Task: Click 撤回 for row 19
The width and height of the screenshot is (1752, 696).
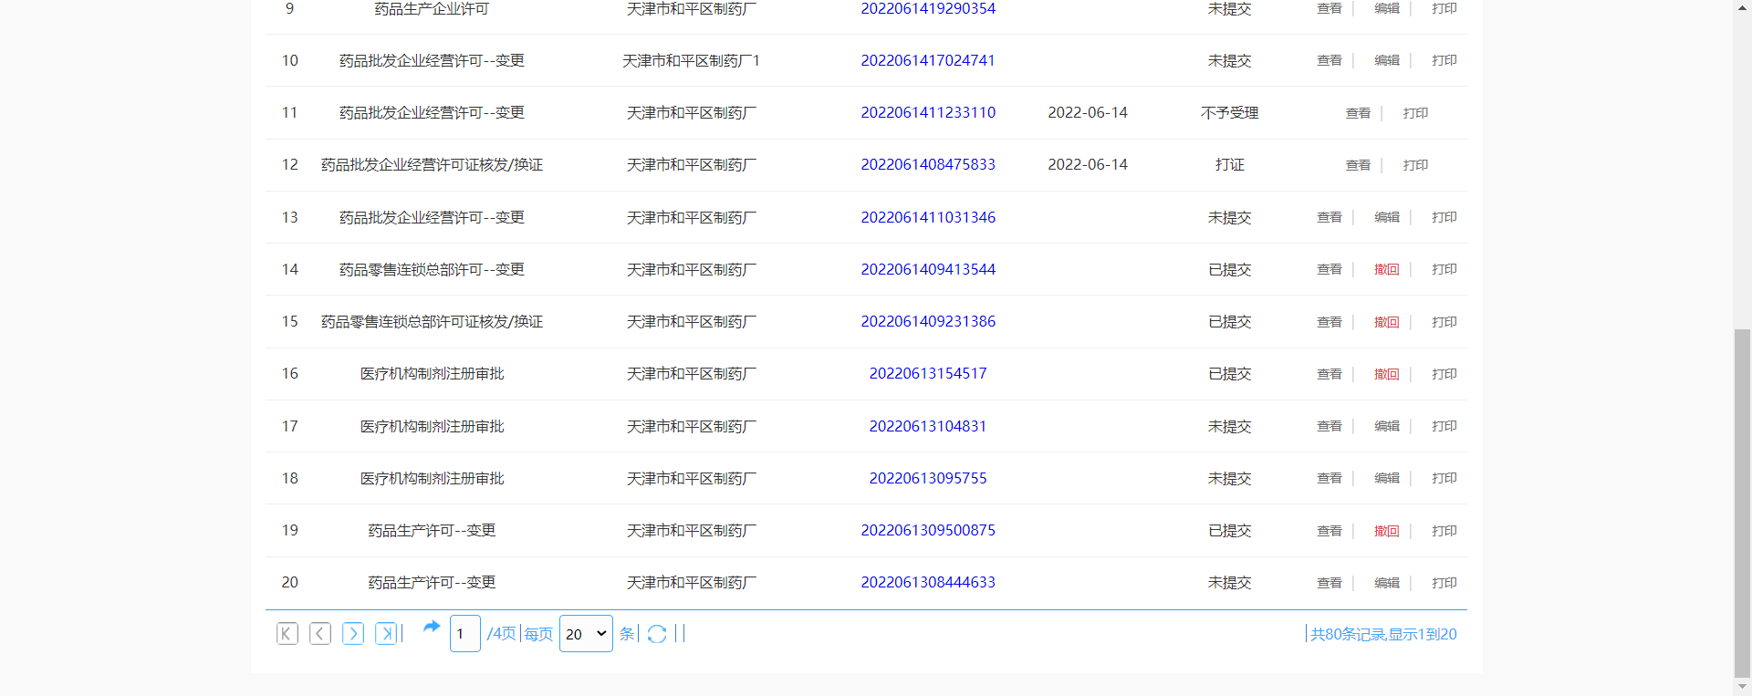Action: click(x=1386, y=531)
